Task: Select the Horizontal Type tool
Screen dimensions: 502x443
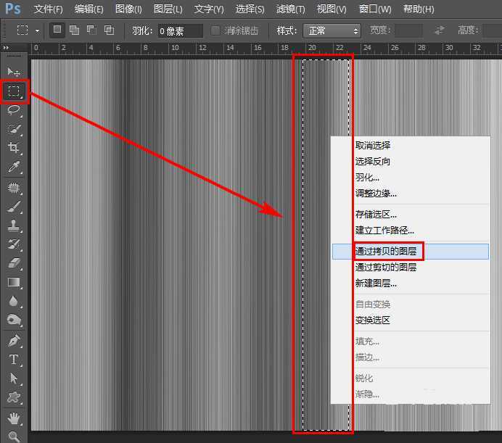Action: click(14, 360)
